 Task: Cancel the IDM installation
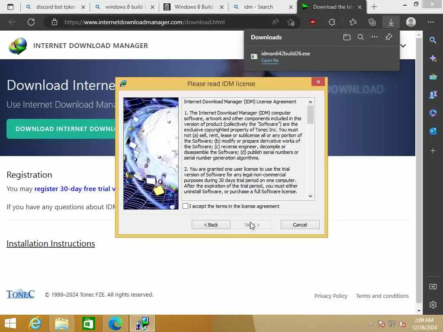300,225
